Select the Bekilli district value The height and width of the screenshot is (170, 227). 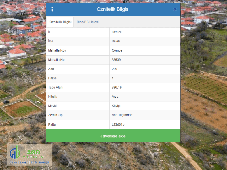116,41
